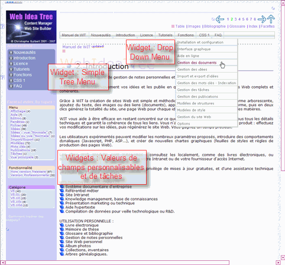Select Installation et configuration menu entry
The image size is (285, 265).
pos(206,42)
